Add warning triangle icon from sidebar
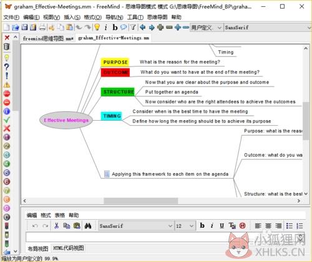 7,85
